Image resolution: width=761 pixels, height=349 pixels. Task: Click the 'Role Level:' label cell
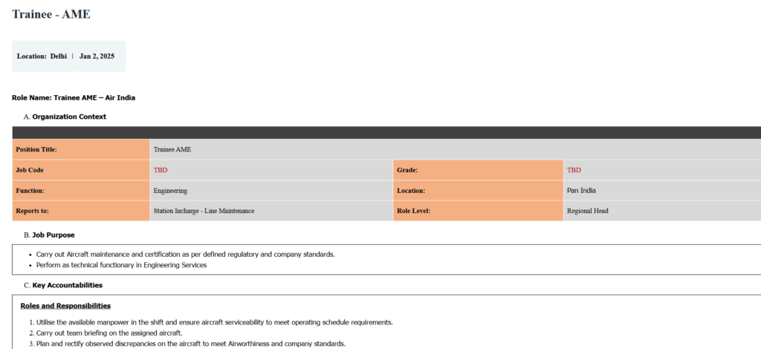tap(478, 211)
